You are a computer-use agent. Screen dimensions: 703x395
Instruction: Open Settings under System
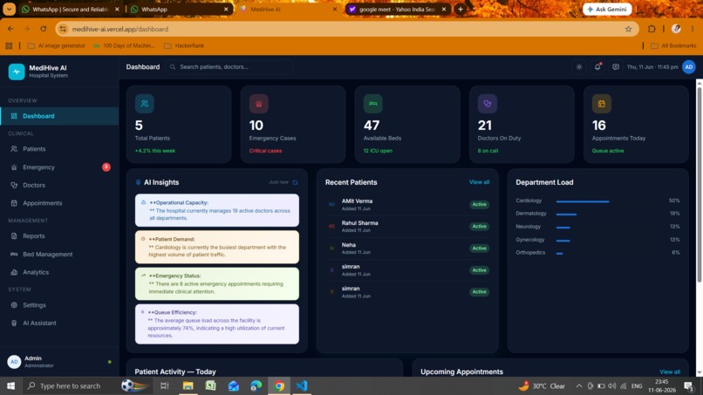[59, 305]
